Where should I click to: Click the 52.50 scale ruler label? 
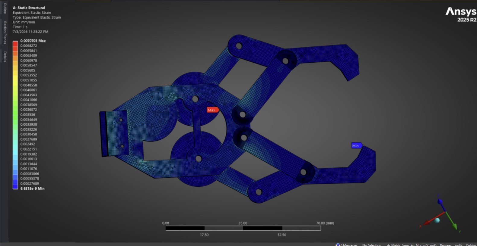(282, 235)
